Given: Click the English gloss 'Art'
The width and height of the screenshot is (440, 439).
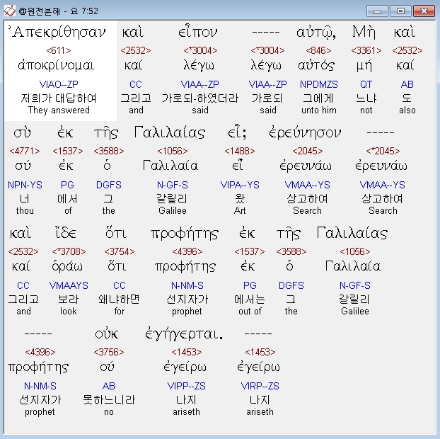Looking at the screenshot, I should 240,211.
